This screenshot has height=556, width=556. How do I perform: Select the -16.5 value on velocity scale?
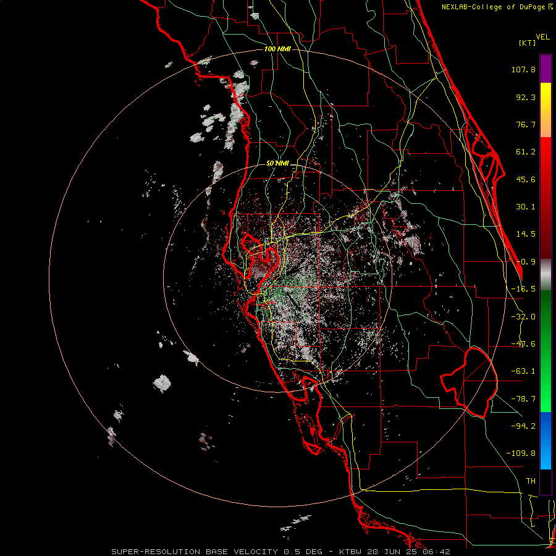point(523,289)
